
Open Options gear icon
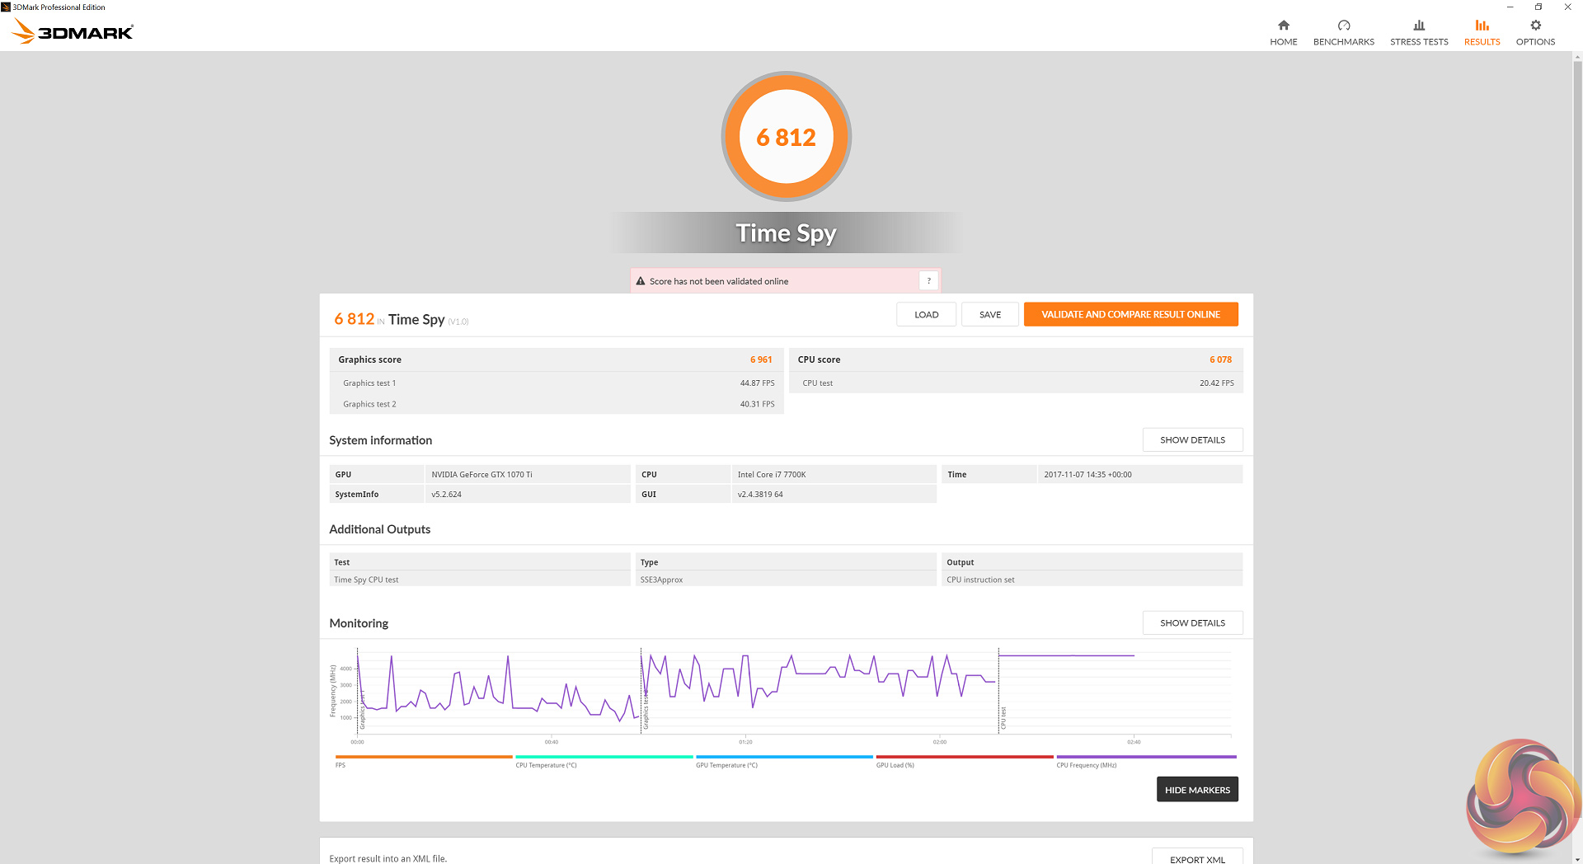tap(1535, 26)
